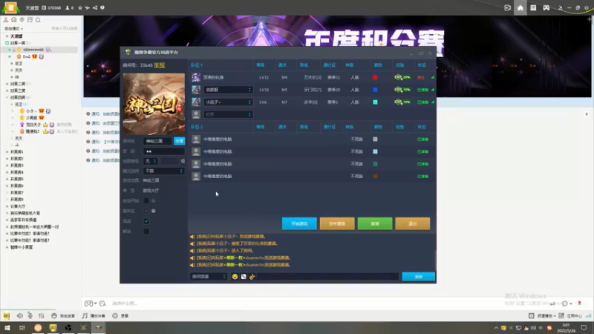Click the 状态 column header of team 1
594x334 pixels.
(x=422, y=65)
